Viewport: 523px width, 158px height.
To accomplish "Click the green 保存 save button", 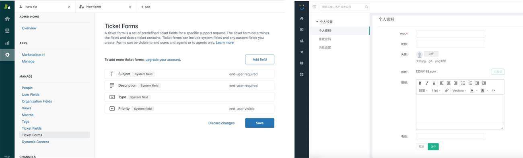I will [x=433, y=147].
